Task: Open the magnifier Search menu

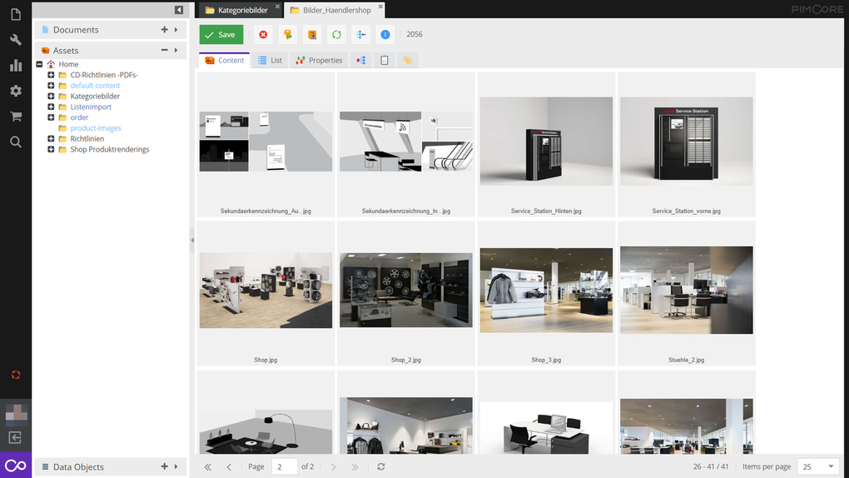Action: [x=16, y=142]
